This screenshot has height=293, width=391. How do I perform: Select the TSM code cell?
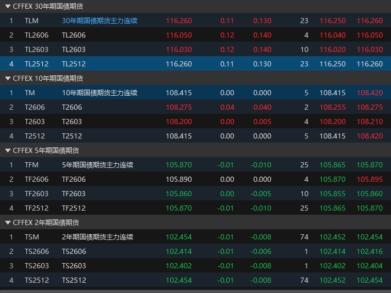pos(31,237)
